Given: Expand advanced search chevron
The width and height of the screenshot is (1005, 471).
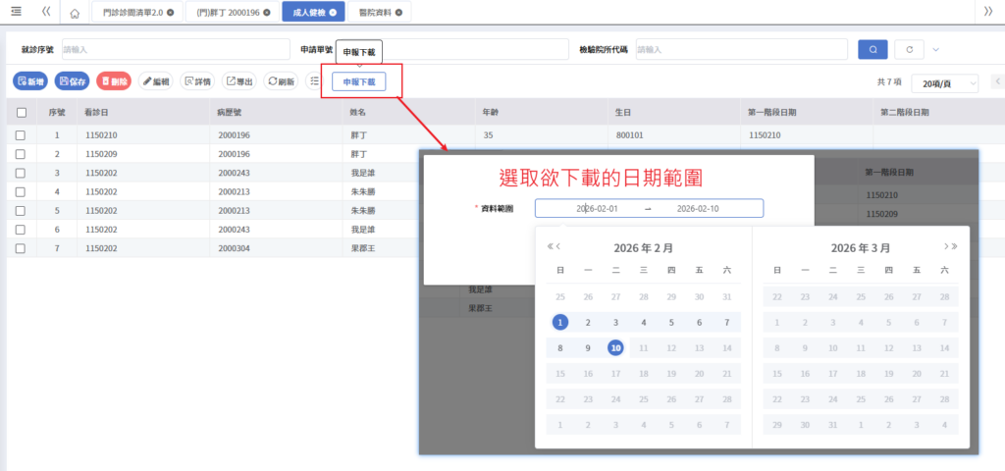Looking at the screenshot, I should tap(935, 49).
